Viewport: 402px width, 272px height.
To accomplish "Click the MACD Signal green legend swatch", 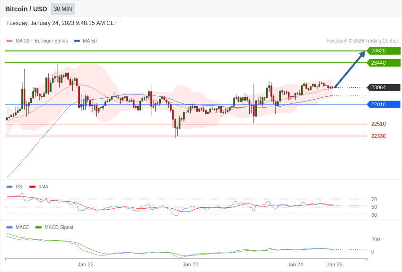I will coord(38,228).
